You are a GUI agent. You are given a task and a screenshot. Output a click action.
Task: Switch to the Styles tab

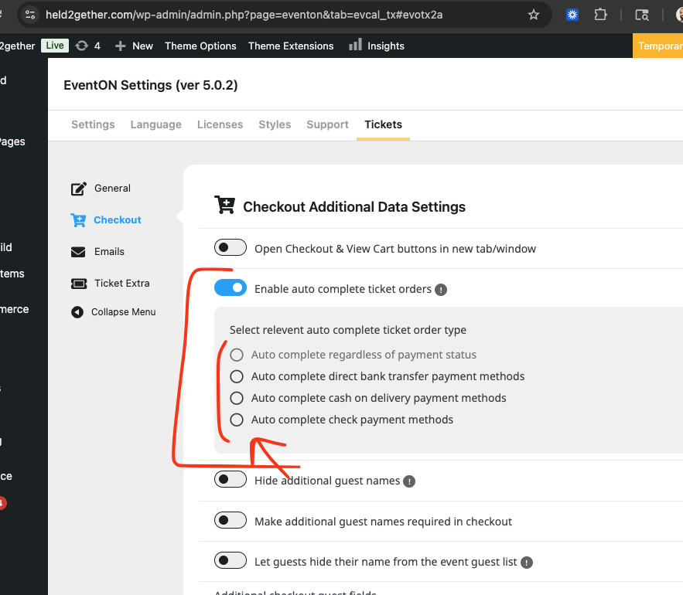tap(275, 124)
